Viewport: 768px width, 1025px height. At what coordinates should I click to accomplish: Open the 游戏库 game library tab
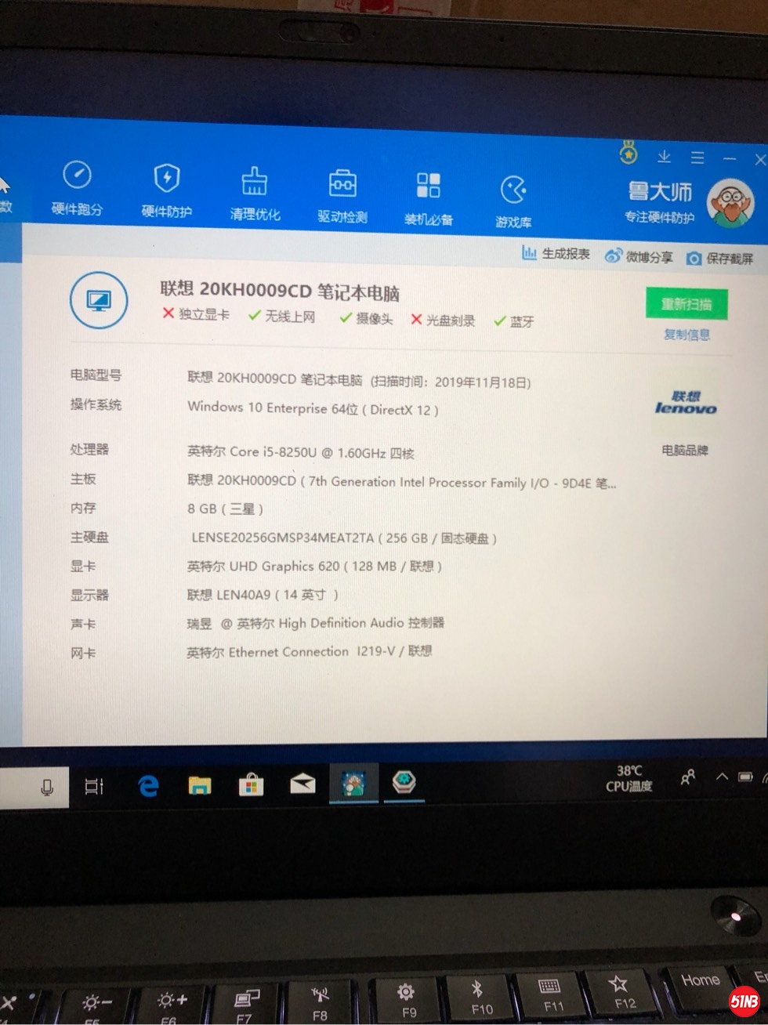click(x=513, y=202)
